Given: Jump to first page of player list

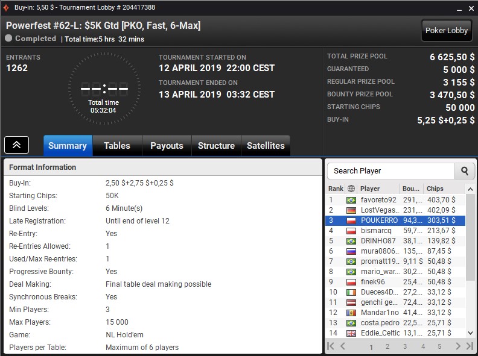Looking at the screenshot, I should point(331,346).
